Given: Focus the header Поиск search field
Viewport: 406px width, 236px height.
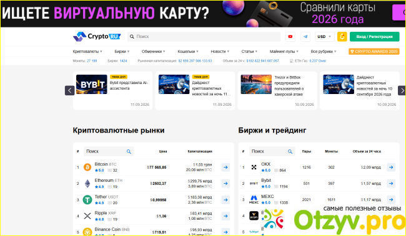Looking at the screenshot, I should [x=204, y=37].
